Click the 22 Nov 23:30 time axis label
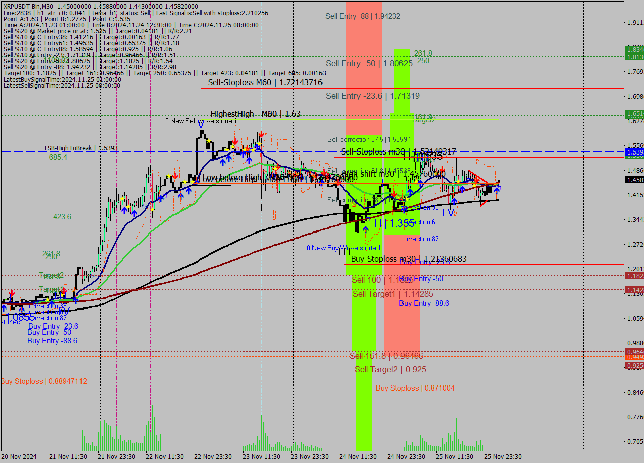 pyautogui.click(x=213, y=457)
